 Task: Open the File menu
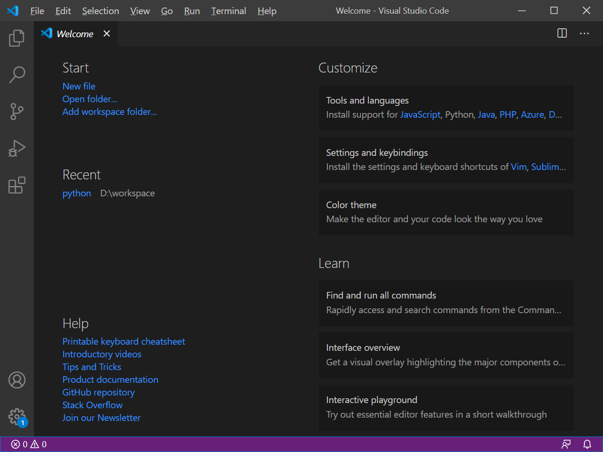(x=37, y=11)
